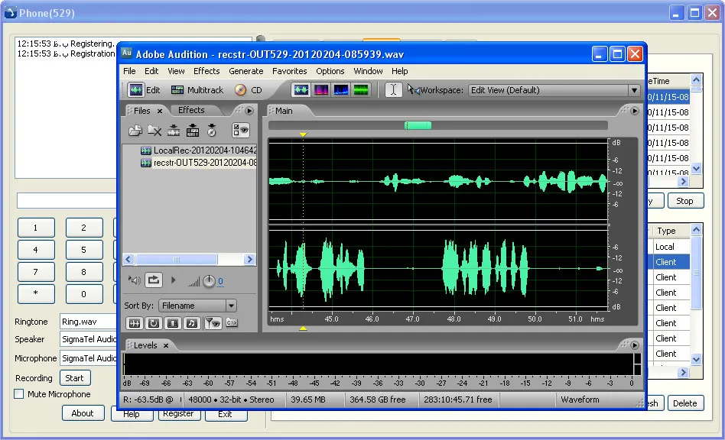This screenshot has width=725, height=440.
Task: Switch to the Effects tab
Action: (x=191, y=110)
